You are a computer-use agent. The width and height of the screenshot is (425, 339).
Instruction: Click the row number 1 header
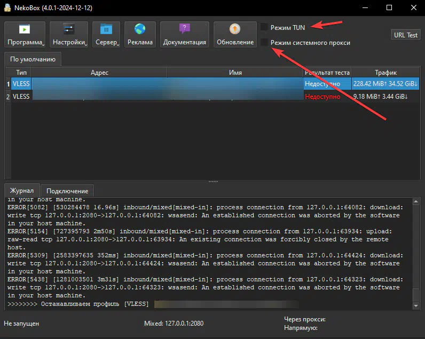[x=8, y=84]
